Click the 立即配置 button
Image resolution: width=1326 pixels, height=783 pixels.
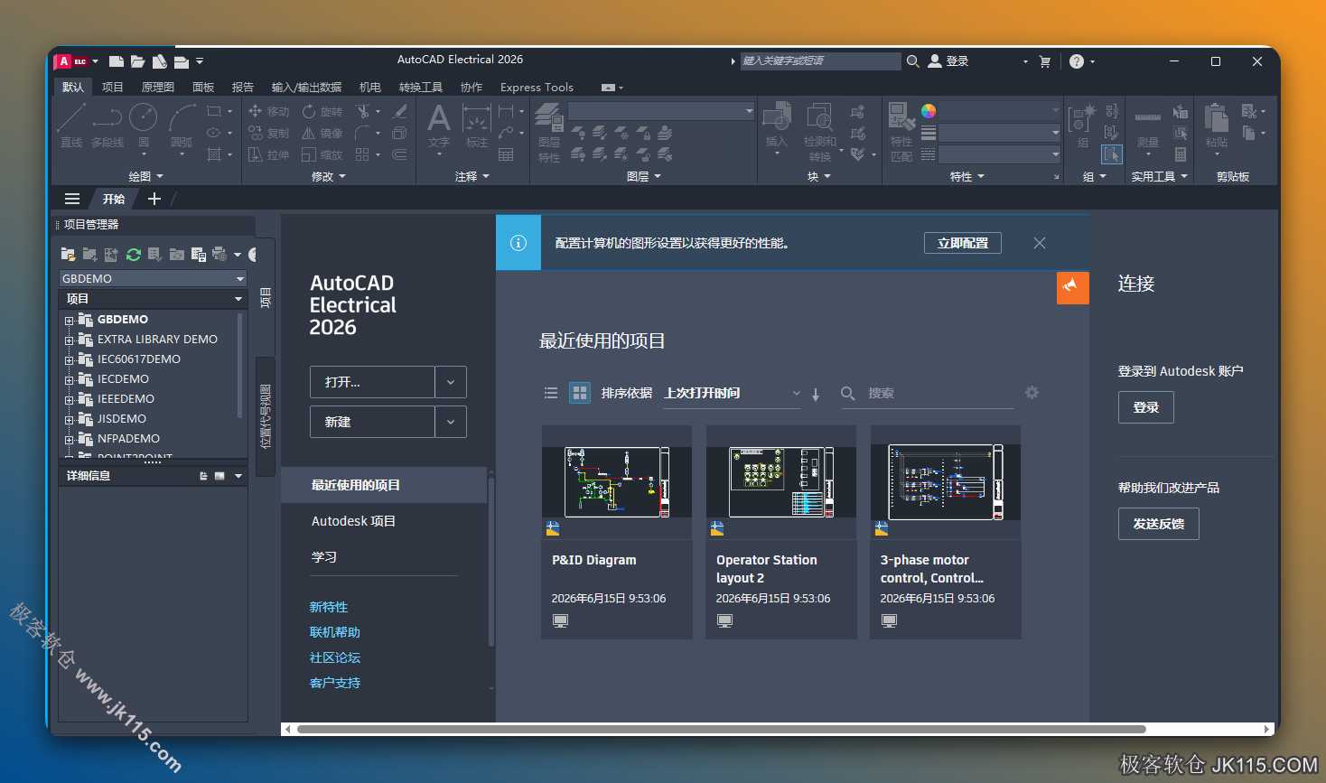tap(963, 243)
